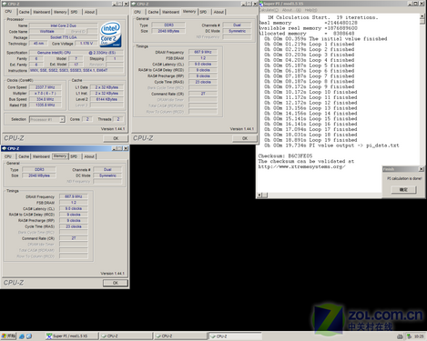
Task: Choose CPU tab in inactive Memory CPU-Z window
Action: click(137, 12)
